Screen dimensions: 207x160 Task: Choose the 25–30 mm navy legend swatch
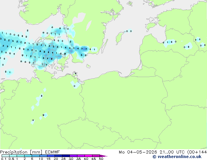tap(66, 156)
